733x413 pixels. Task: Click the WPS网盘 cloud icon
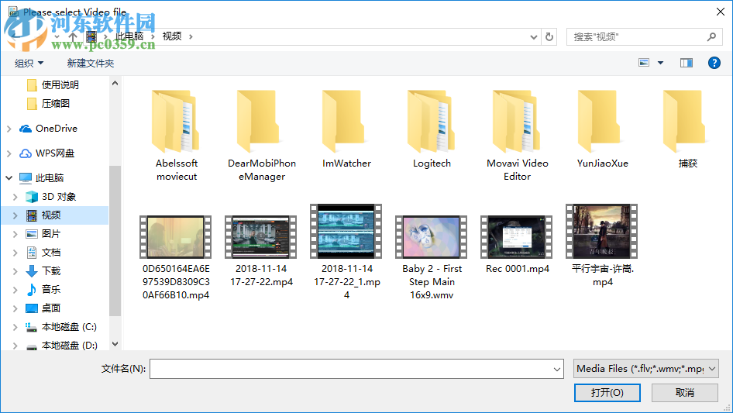pyautogui.click(x=26, y=153)
